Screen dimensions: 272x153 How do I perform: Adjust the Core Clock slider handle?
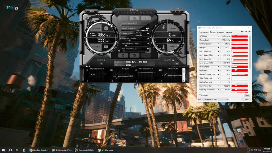(x=129, y=41)
